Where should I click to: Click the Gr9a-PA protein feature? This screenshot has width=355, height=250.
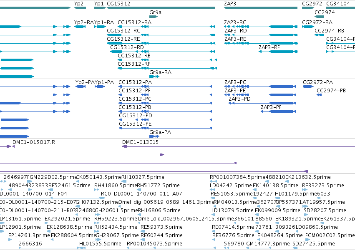click(160, 132)
